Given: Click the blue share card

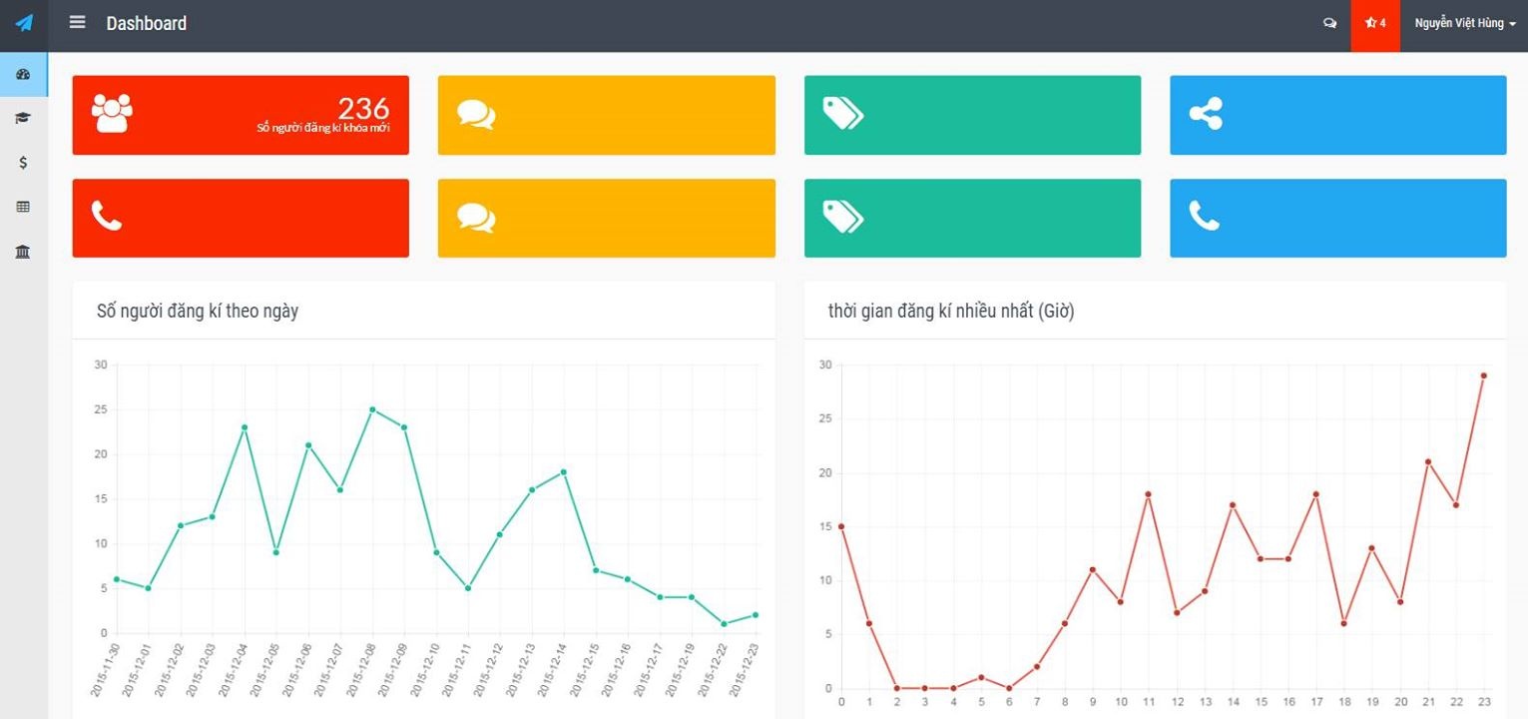Looking at the screenshot, I should click(1337, 115).
